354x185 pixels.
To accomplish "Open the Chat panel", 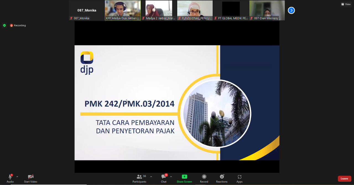I will click(164, 178).
